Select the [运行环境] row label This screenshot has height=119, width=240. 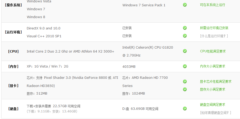tap(13, 32)
